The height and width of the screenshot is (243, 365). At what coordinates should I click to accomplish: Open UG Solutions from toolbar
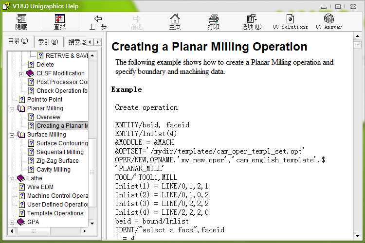(290, 19)
